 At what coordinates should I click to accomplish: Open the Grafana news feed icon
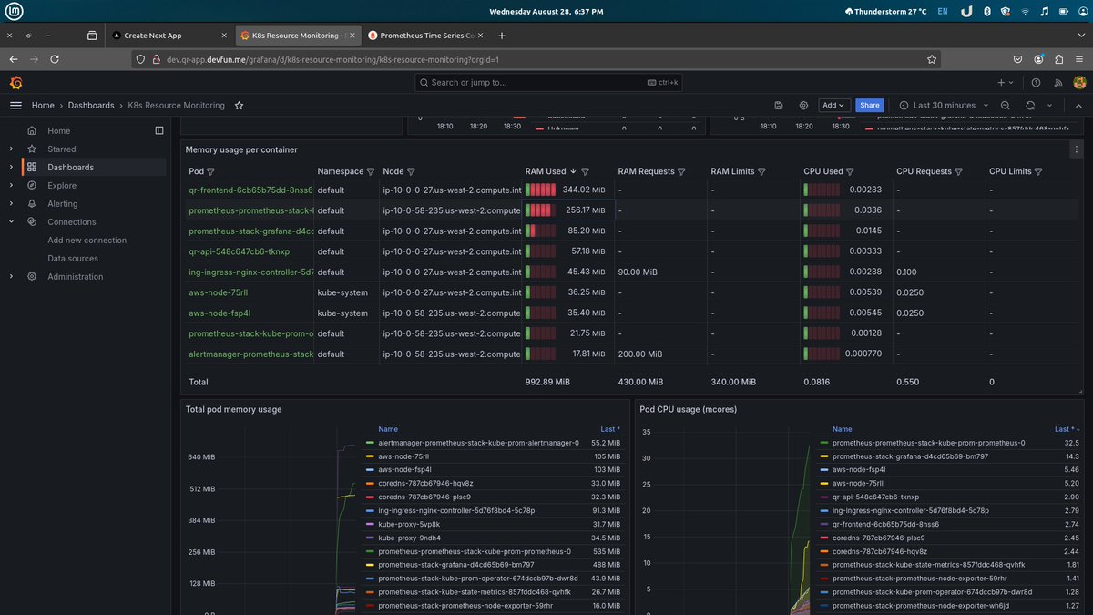point(1057,82)
